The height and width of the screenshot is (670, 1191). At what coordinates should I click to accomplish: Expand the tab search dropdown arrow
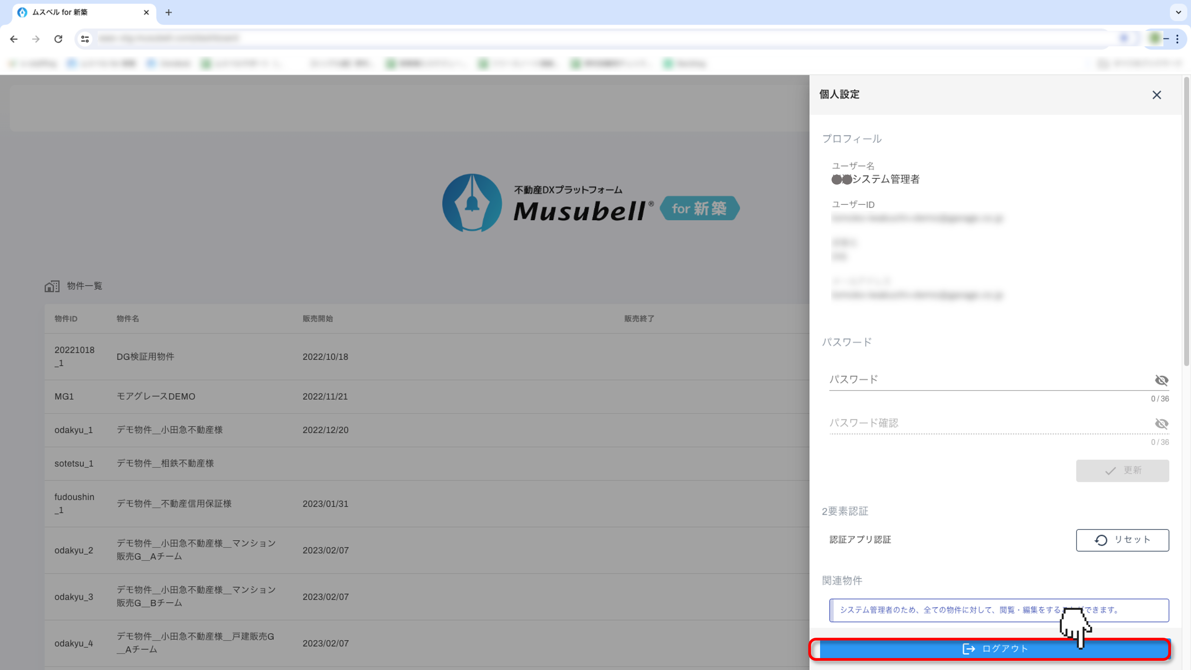[1178, 12]
